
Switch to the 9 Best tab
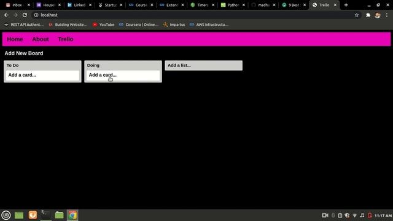293,5
